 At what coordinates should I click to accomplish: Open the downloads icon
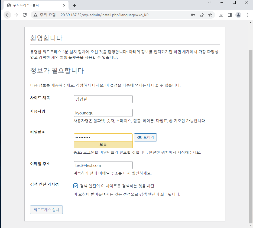click(x=221, y=15)
